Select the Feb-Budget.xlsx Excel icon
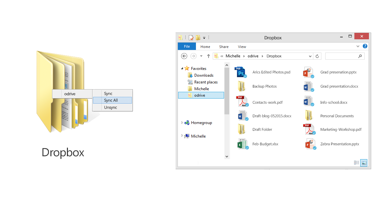Viewport: 388px width, 202px height. pos(243,144)
